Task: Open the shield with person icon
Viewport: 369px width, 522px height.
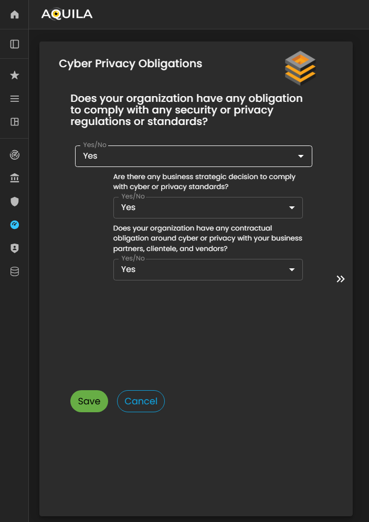Action: [x=15, y=248]
